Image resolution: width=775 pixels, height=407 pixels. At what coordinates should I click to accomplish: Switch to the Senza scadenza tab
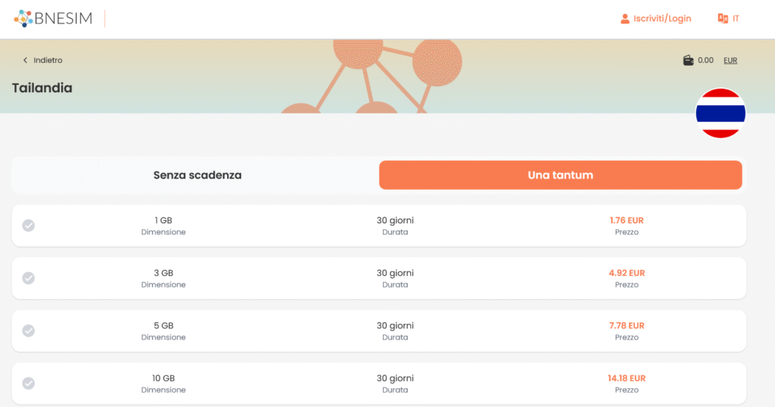[x=198, y=175]
